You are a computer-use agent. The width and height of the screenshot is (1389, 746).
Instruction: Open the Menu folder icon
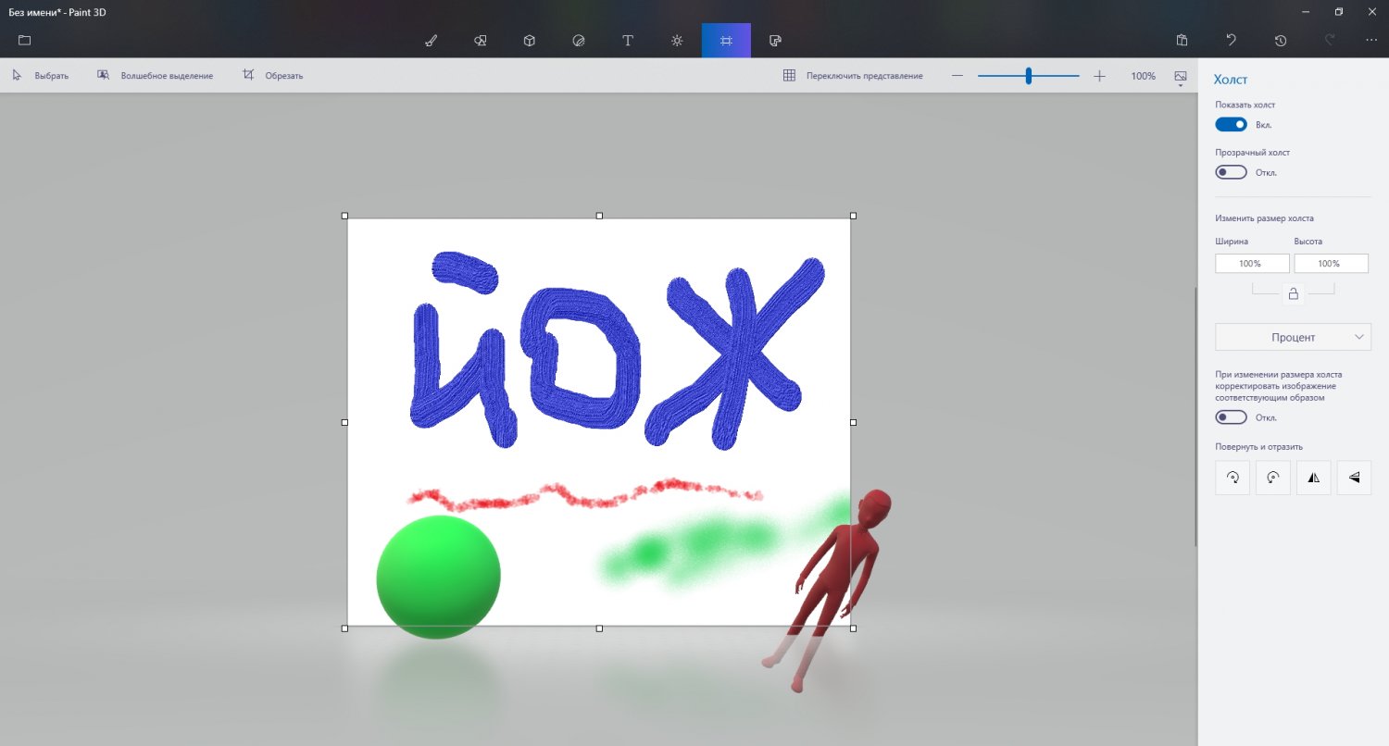(24, 41)
